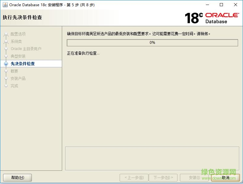Click the disabled 上一步(B) back button
This screenshot has width=243, height=184.
pos(134,178)
